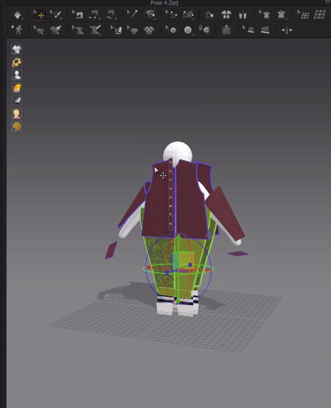331x408 pixels.
Task: Open the yellow garment render style icon
Action: click(17, 88)
